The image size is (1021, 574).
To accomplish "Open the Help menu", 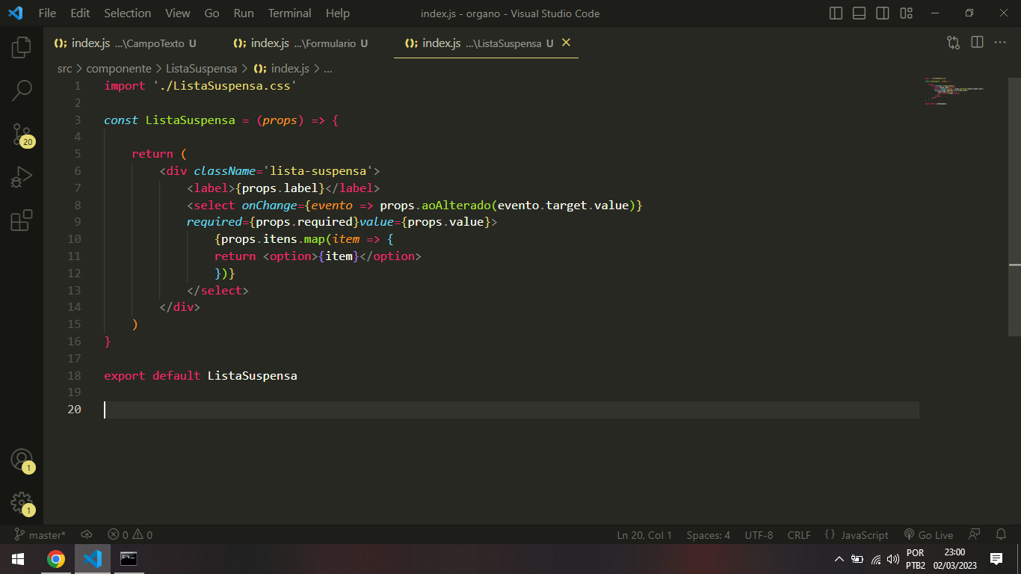I will [x=338, y=13].
